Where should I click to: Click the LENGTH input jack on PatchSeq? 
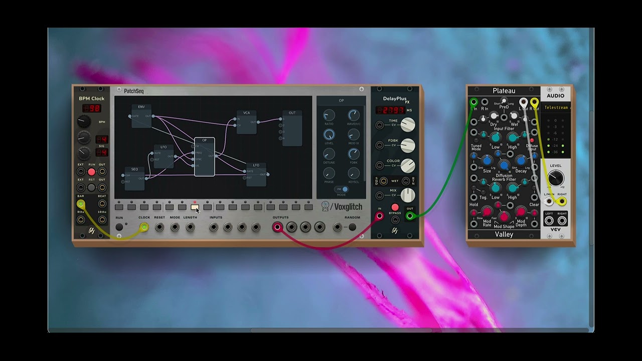[x=190, y=227]
